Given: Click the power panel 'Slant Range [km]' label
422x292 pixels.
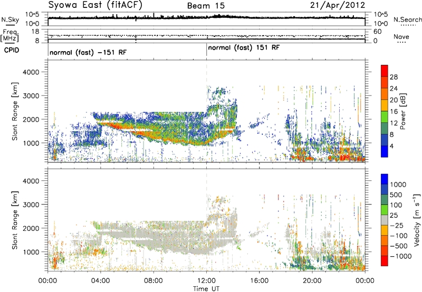Looking at the screenshot, I should pos(15,111).
